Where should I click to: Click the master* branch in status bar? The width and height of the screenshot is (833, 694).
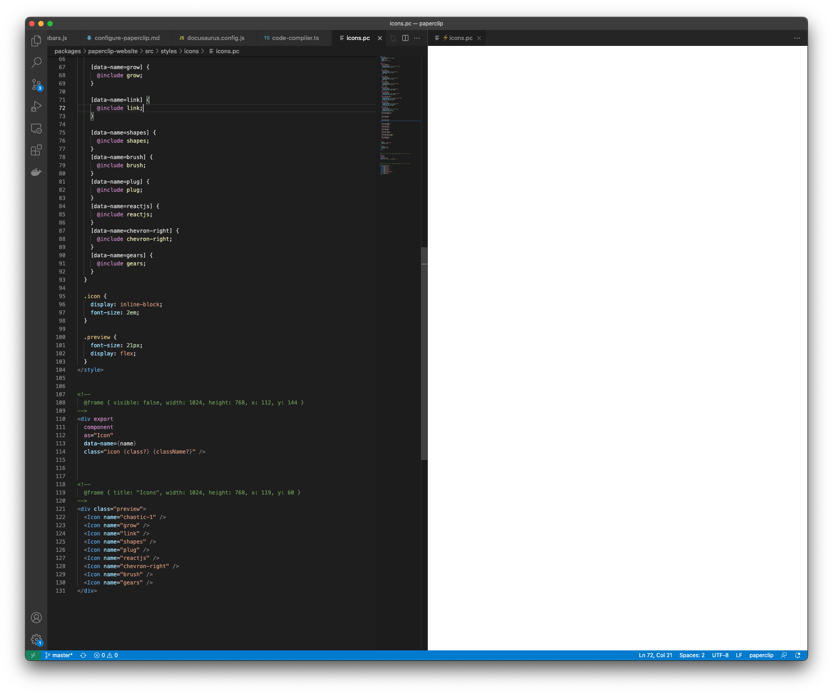point(59,655)
